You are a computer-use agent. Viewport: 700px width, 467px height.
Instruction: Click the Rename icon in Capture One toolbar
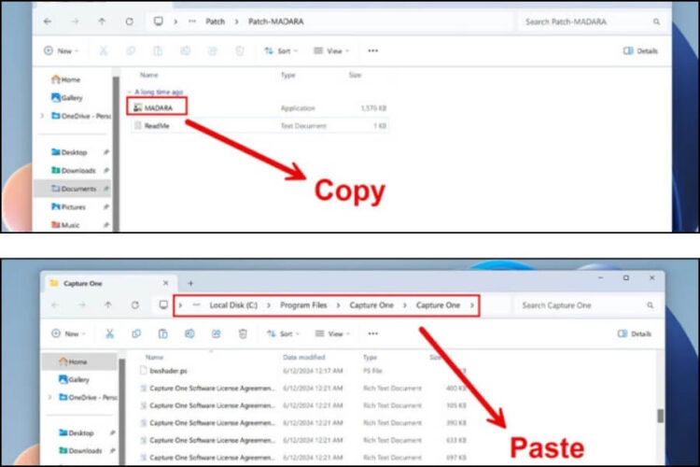189,333
